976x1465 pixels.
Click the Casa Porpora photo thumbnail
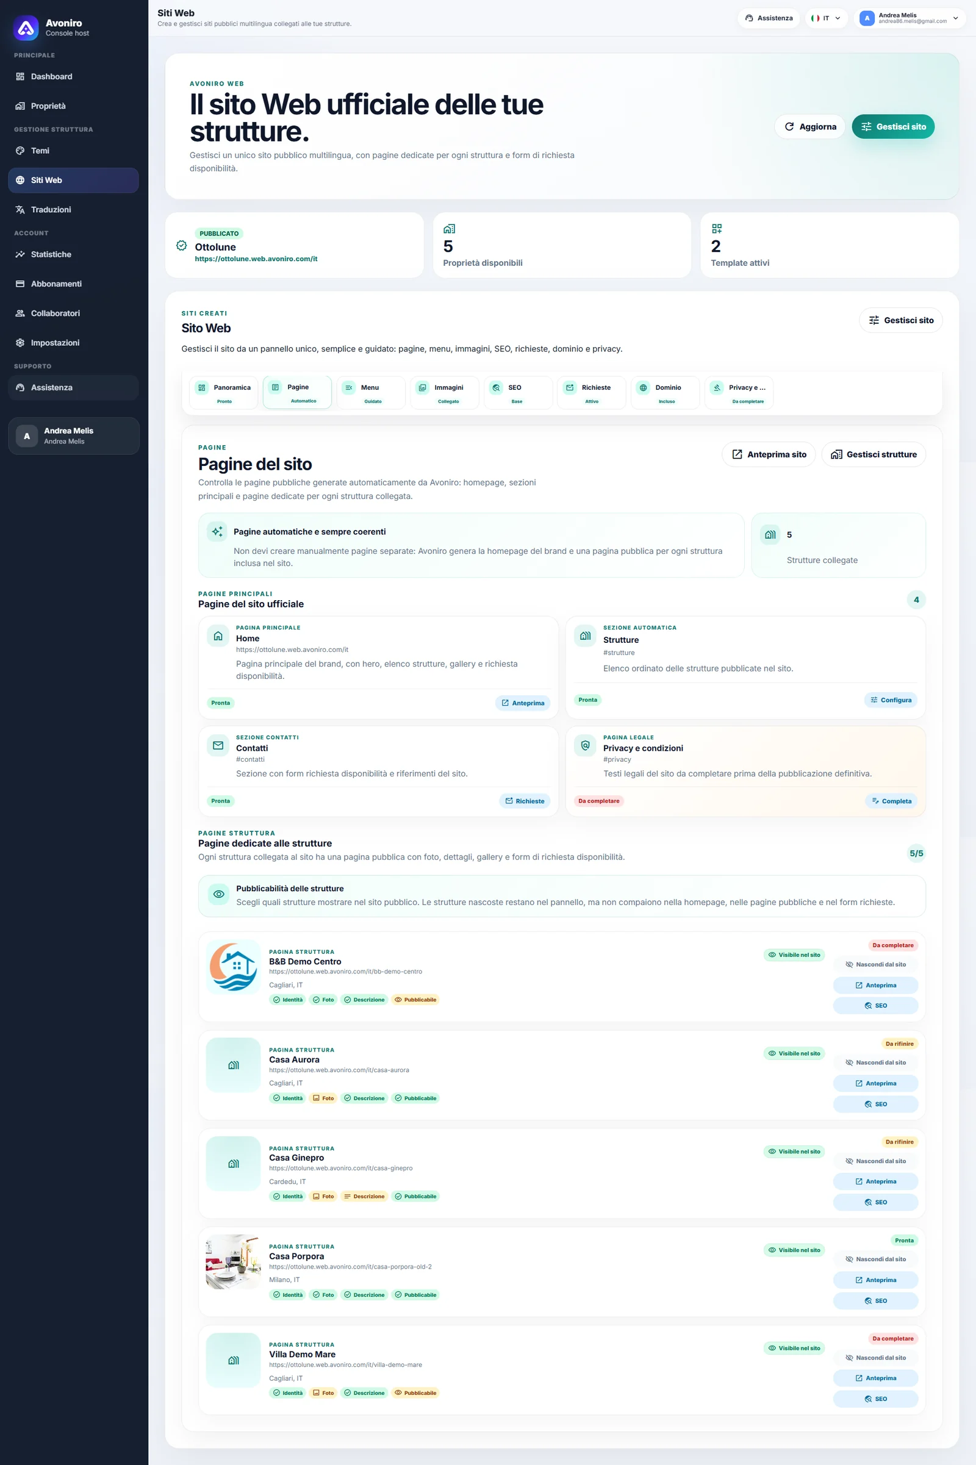234,1261
